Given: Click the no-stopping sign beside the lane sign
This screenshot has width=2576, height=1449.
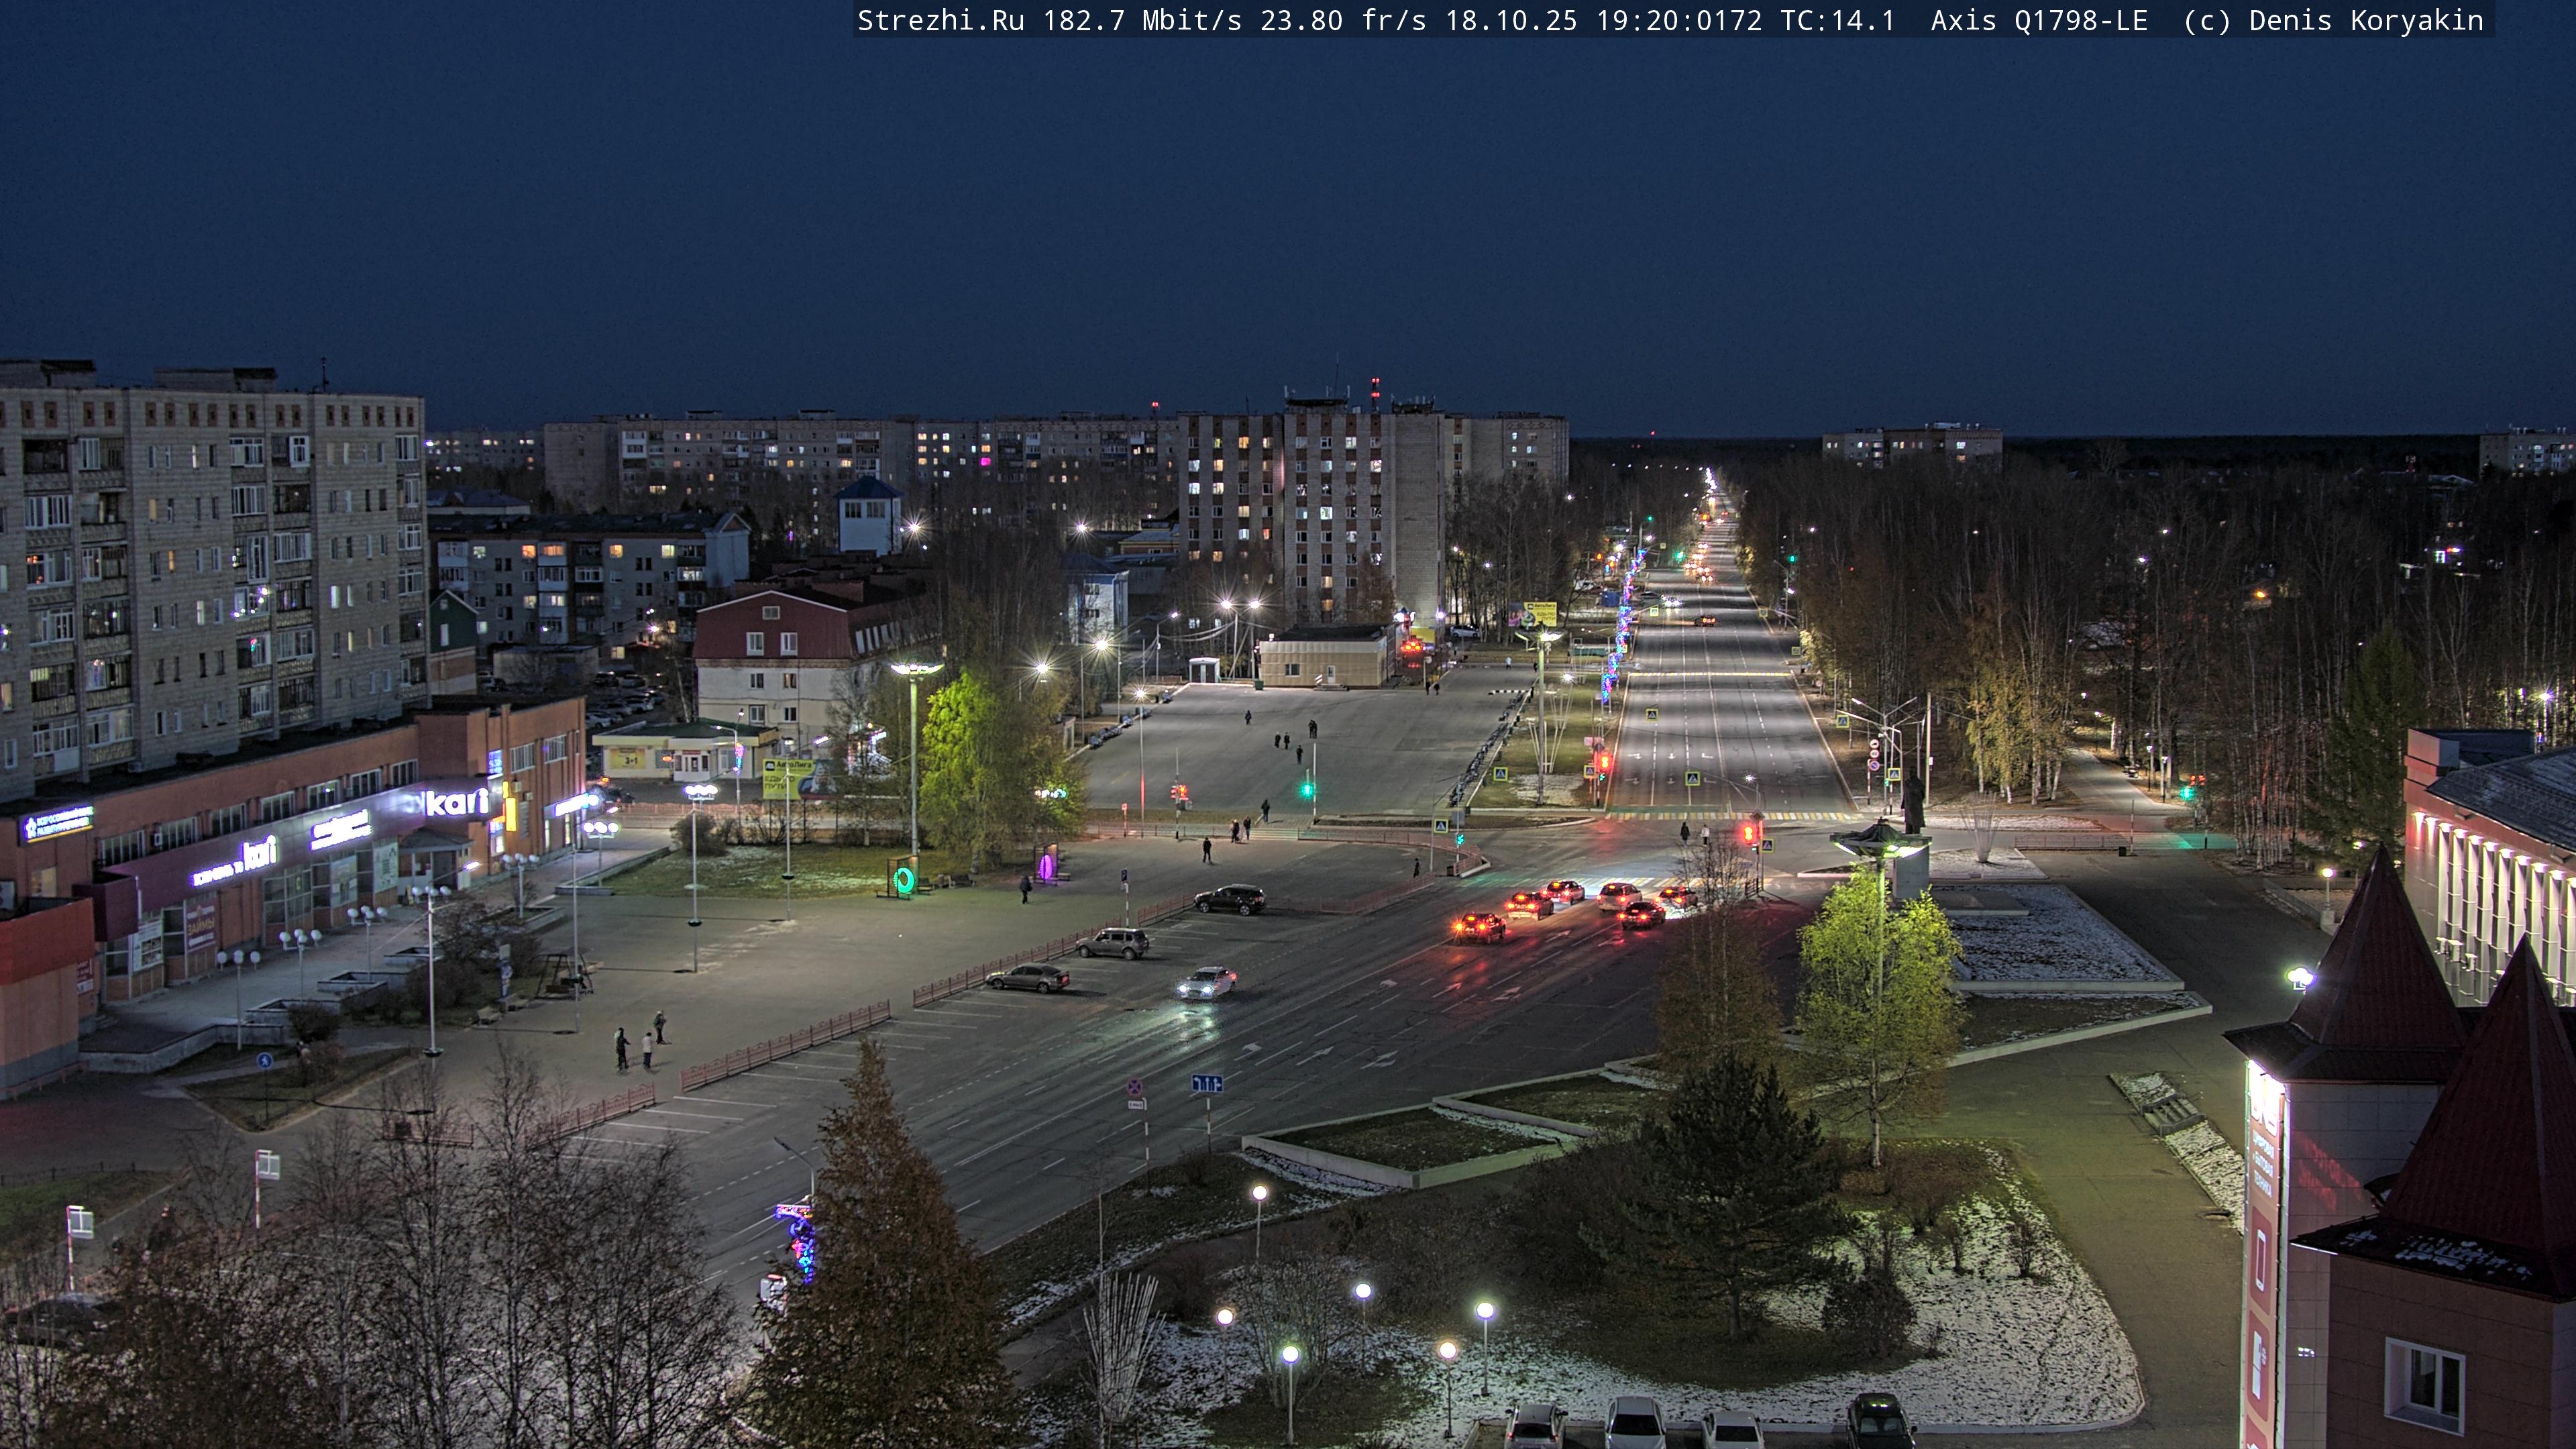Looking at the screenshot, I should click(1135, 1086).
